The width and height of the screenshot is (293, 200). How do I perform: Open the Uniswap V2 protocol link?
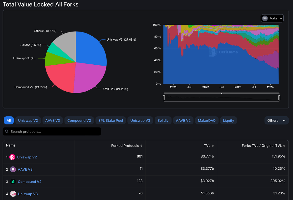click(x=27, y=157)
